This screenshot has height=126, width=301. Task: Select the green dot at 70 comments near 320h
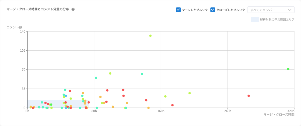[x=288, y=69]
